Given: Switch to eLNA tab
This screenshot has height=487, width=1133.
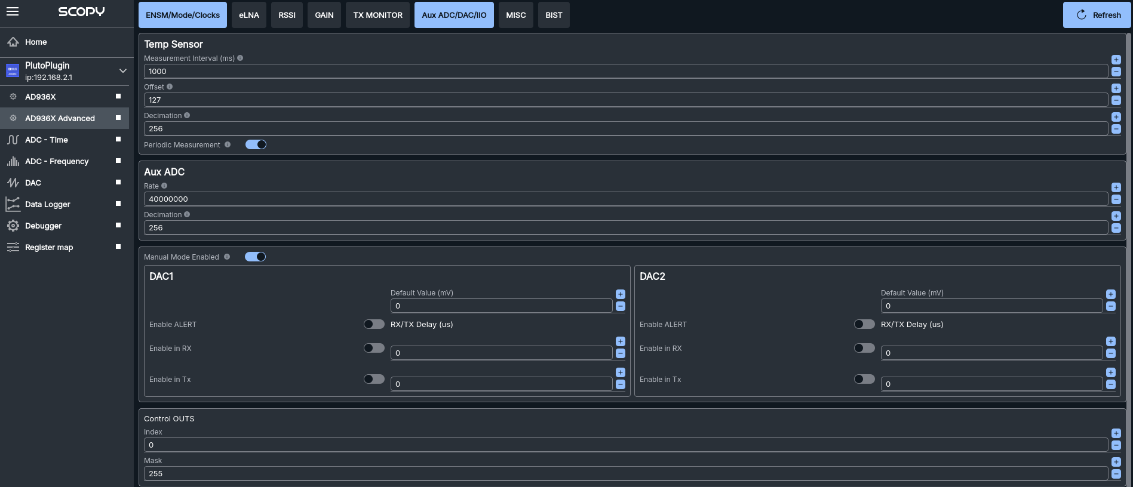Looking at the screenshot, I should [249, 15].
